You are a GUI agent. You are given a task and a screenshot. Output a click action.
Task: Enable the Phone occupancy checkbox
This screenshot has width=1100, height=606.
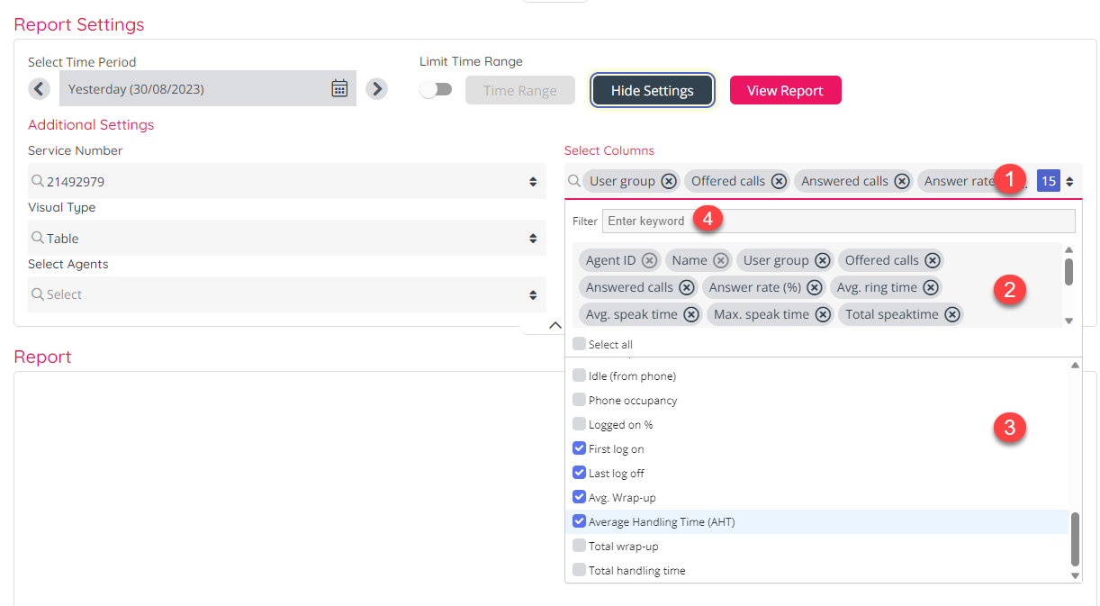pos(579,400)
